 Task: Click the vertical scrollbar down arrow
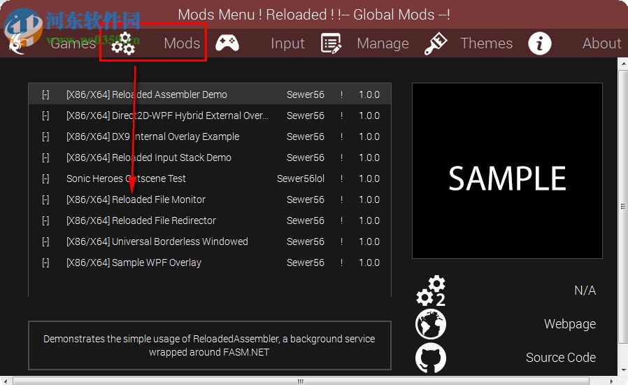point(623,371)
